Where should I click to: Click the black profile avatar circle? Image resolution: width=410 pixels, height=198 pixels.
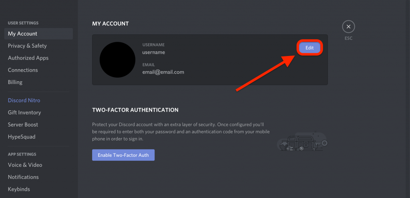(x=117, y=60)
